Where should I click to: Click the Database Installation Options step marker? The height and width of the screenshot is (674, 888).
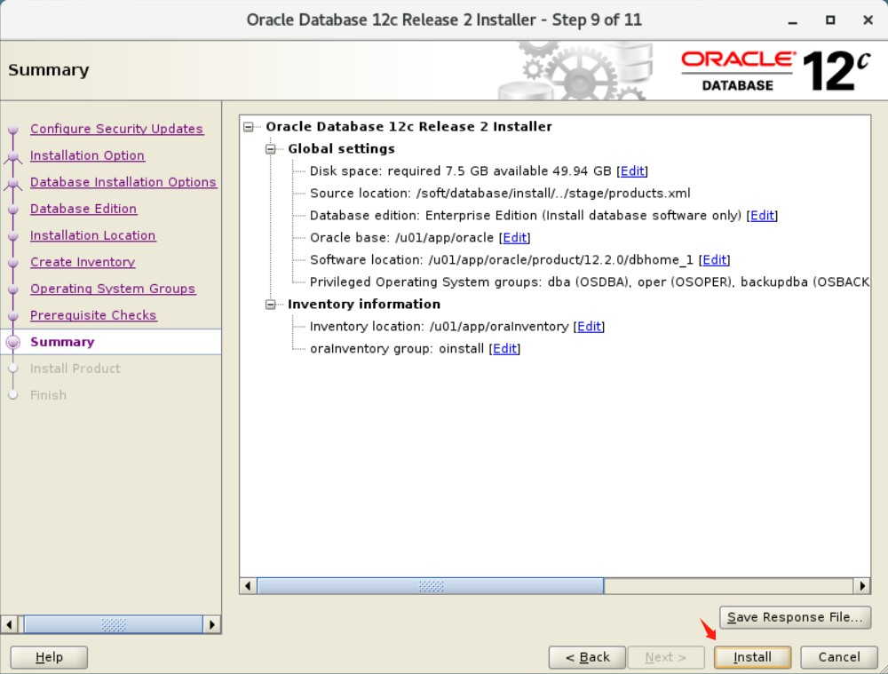[x=13, y=183]
